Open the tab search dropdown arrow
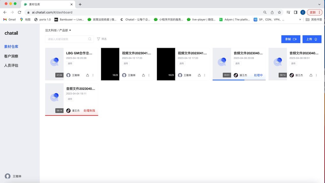Screen dimensions: 325x183 [319, 4]
